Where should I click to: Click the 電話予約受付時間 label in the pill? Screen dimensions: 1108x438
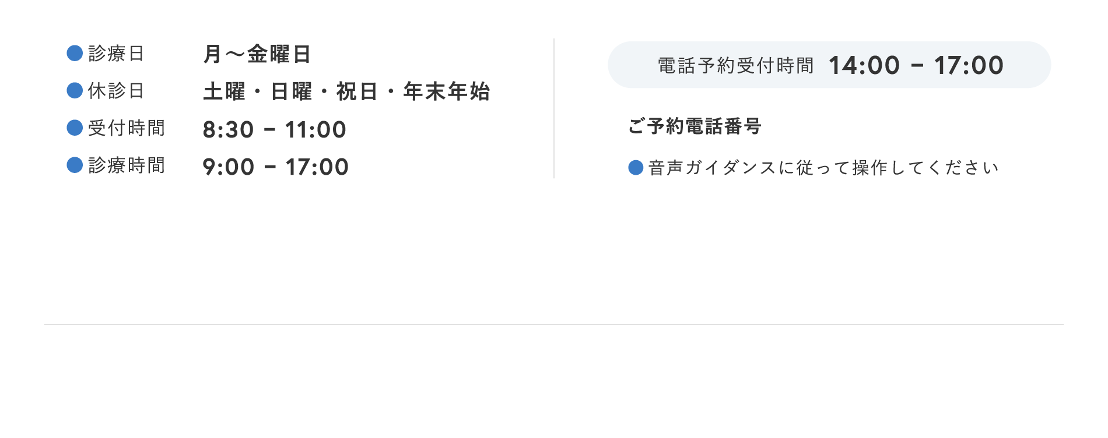point(736,66)
